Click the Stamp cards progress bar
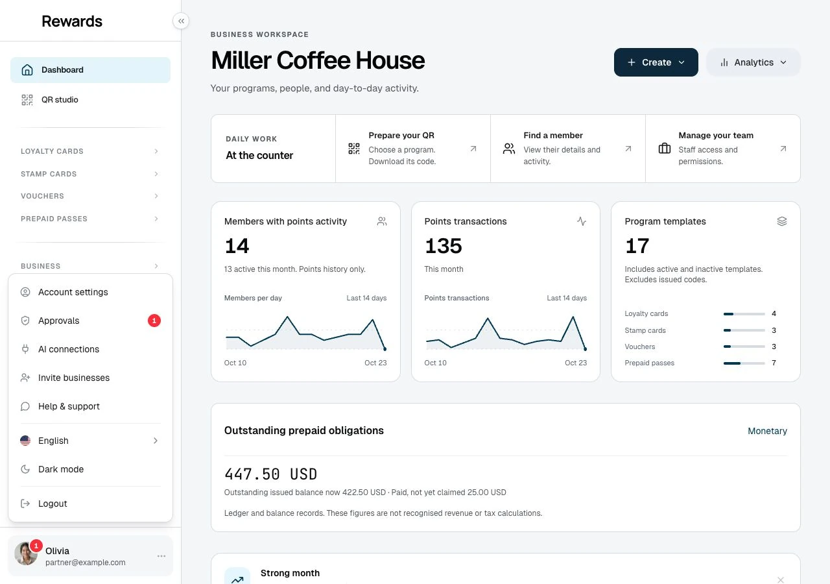Viewport: 830px width, 584px height. coord(744,330)
